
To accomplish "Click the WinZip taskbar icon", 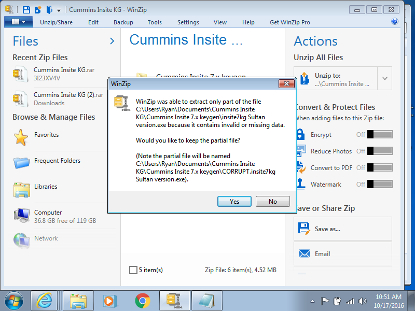I will (175, 301).
